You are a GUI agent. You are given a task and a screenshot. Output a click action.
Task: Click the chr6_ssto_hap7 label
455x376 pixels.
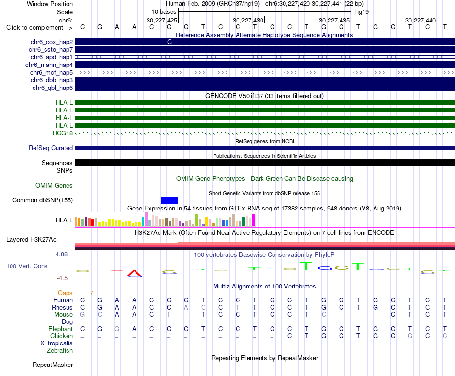51,50
